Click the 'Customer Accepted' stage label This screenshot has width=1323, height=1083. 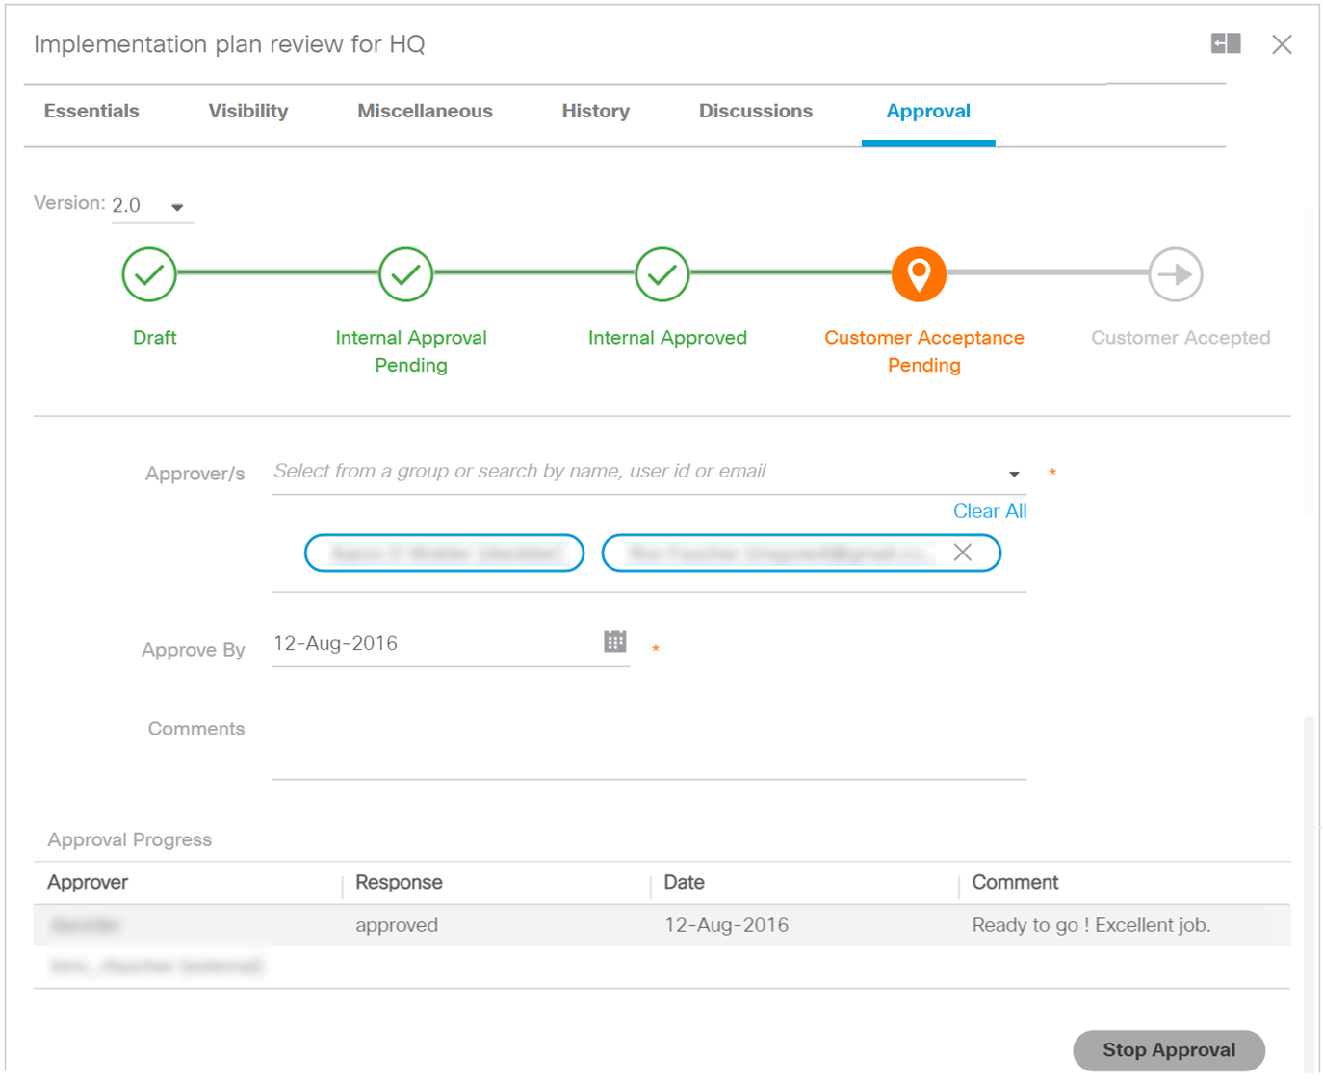coord(1180,338)
